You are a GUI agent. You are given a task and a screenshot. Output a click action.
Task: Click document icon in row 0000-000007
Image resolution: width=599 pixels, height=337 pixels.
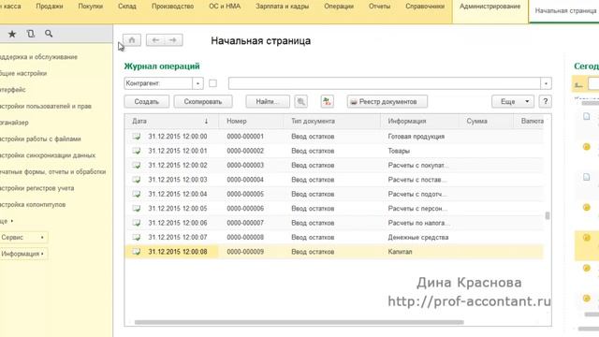137,223
